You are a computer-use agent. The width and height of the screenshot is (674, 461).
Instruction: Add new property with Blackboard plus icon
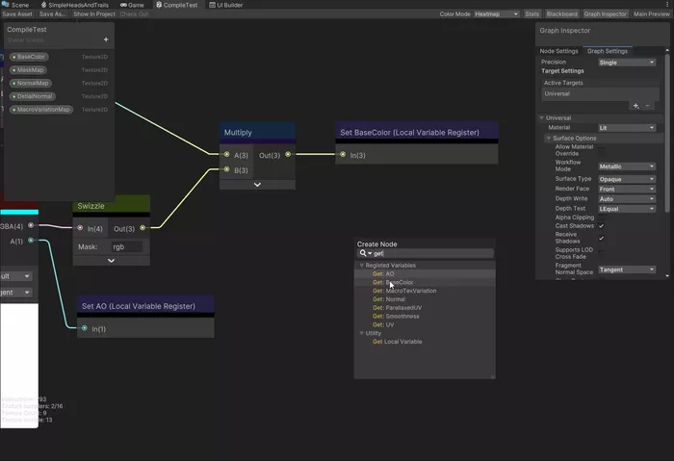(106, 39)
